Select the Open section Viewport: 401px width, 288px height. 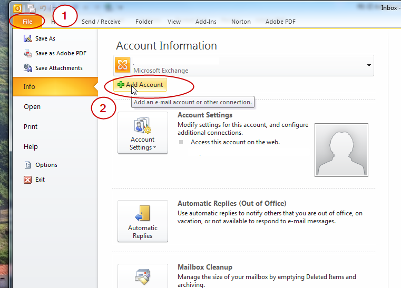click(32, 107)
